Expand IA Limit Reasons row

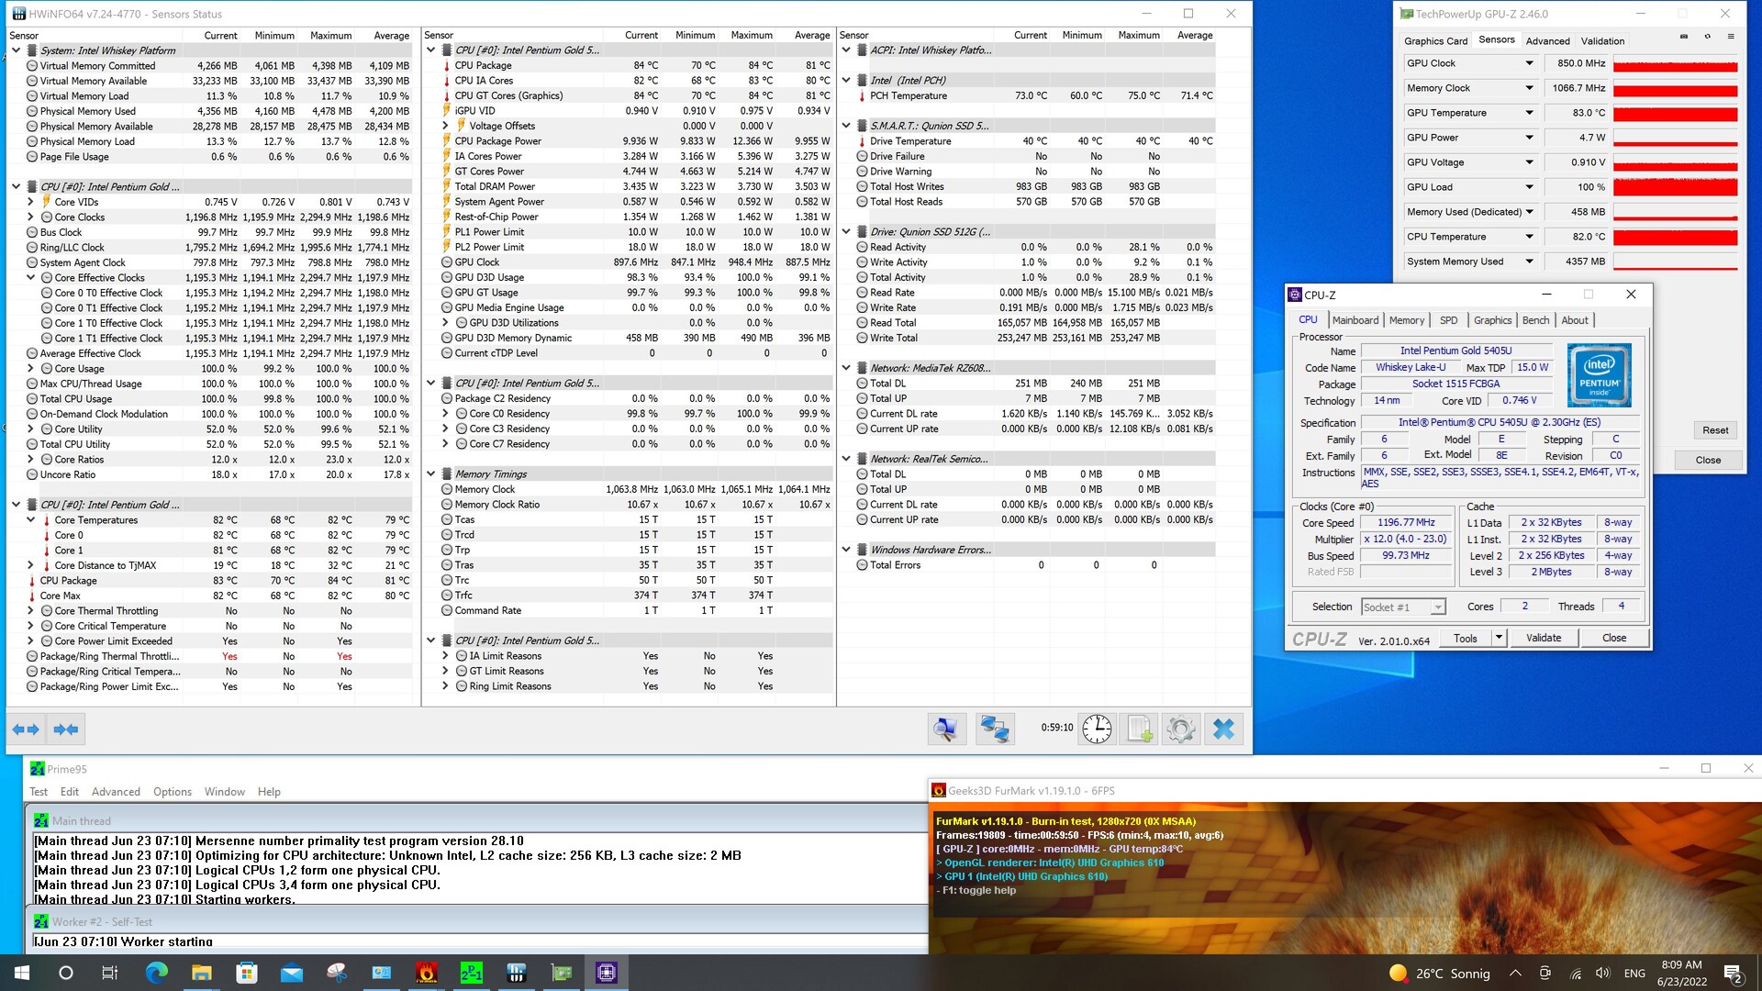446,656
